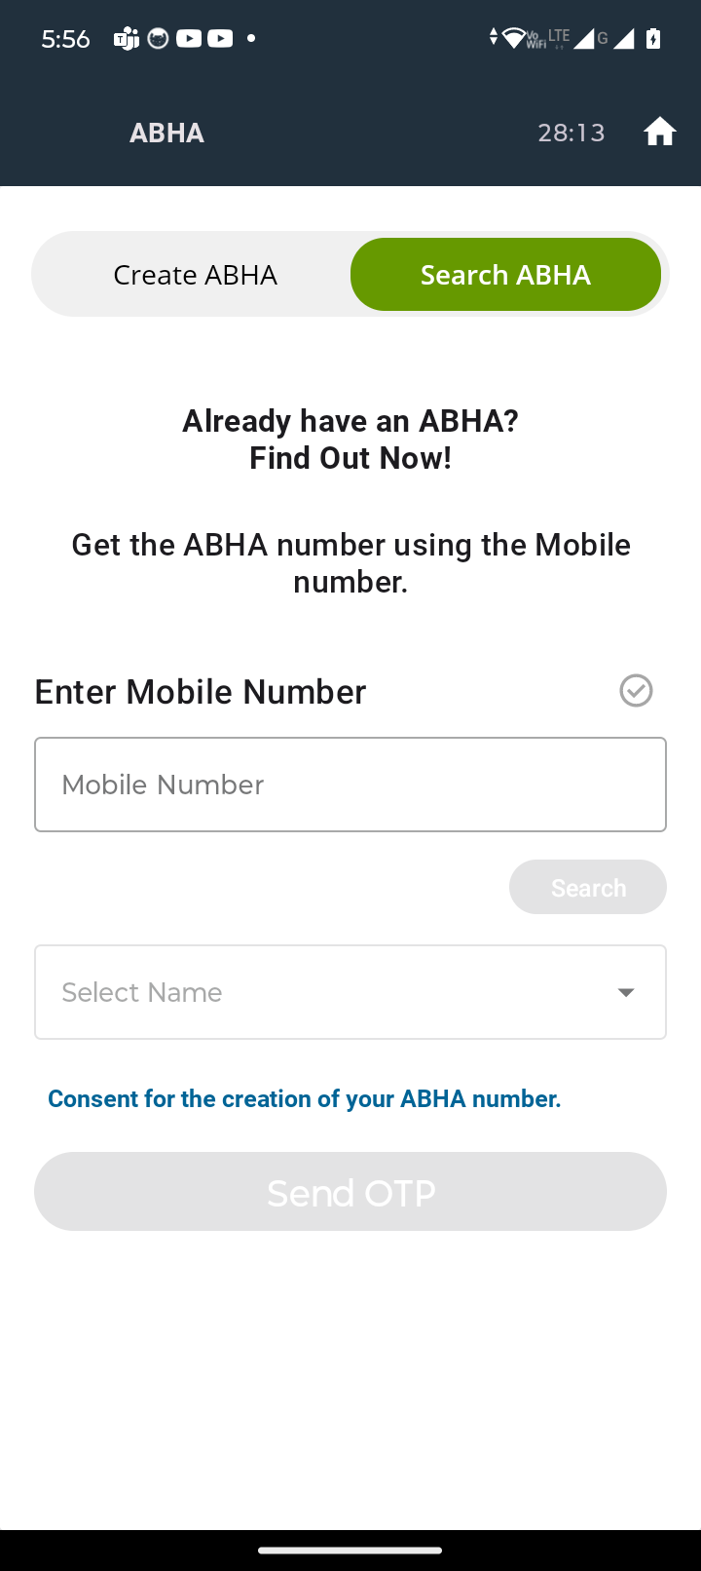Tap the Wi-Fi signal status icon

(512, 38)
